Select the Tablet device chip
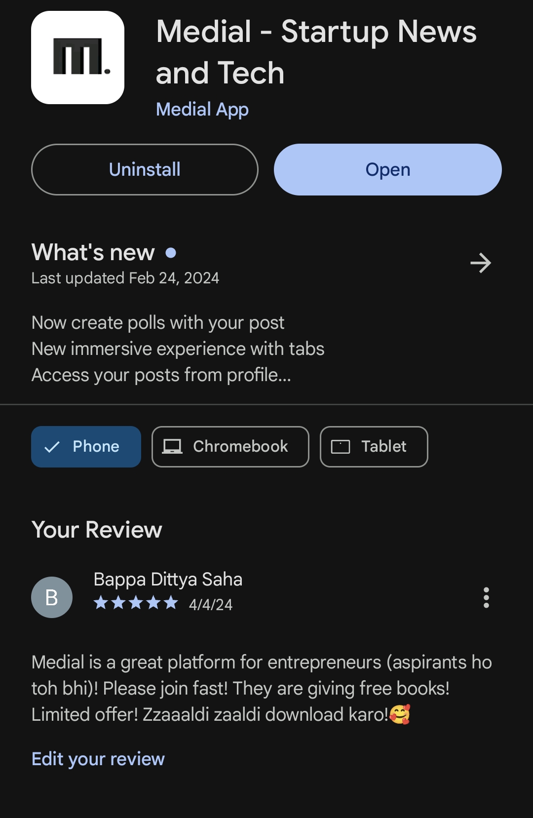533x818 pixels. pos(374,447)
